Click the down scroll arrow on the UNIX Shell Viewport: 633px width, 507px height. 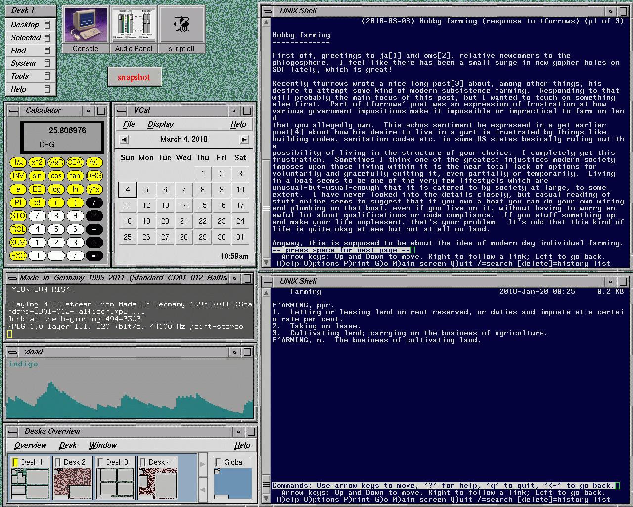click(266, 263)
